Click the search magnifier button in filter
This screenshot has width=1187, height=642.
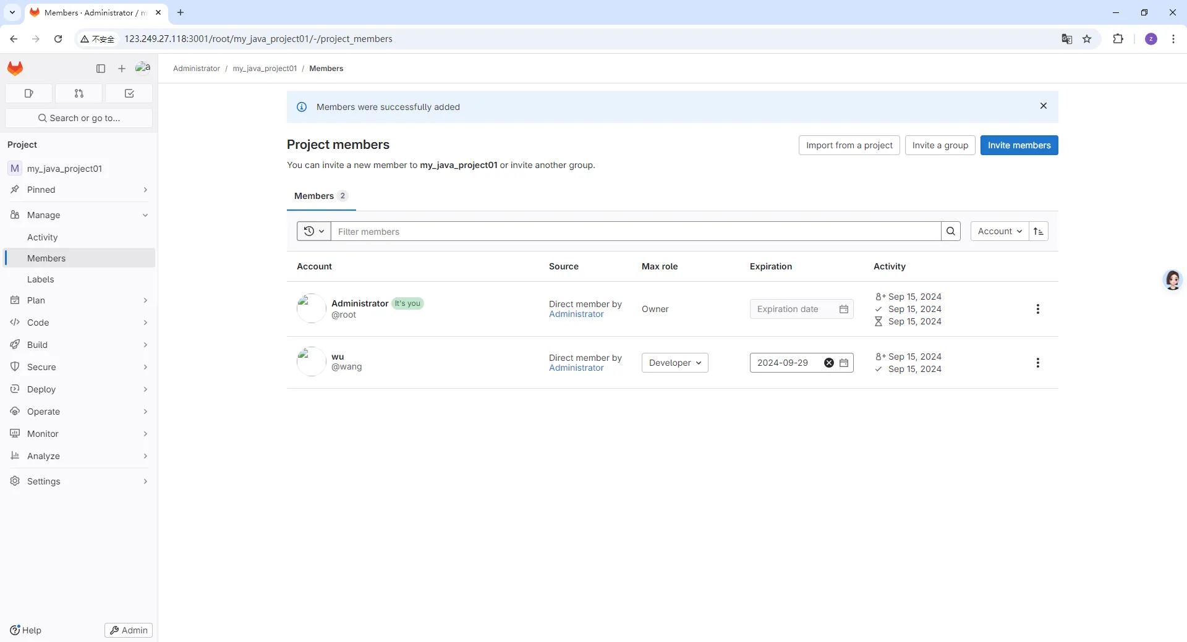[951, 231]
